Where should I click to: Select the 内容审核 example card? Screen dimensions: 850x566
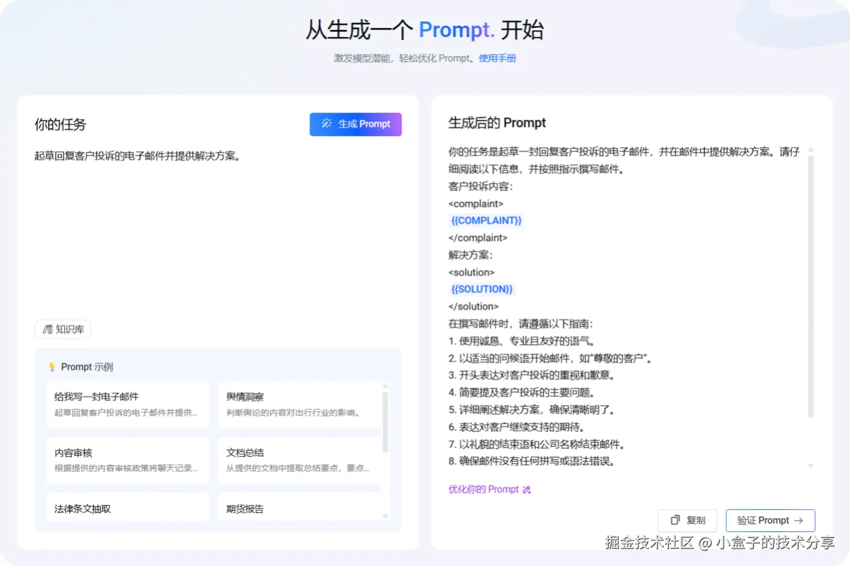click(x=128, y=460)
